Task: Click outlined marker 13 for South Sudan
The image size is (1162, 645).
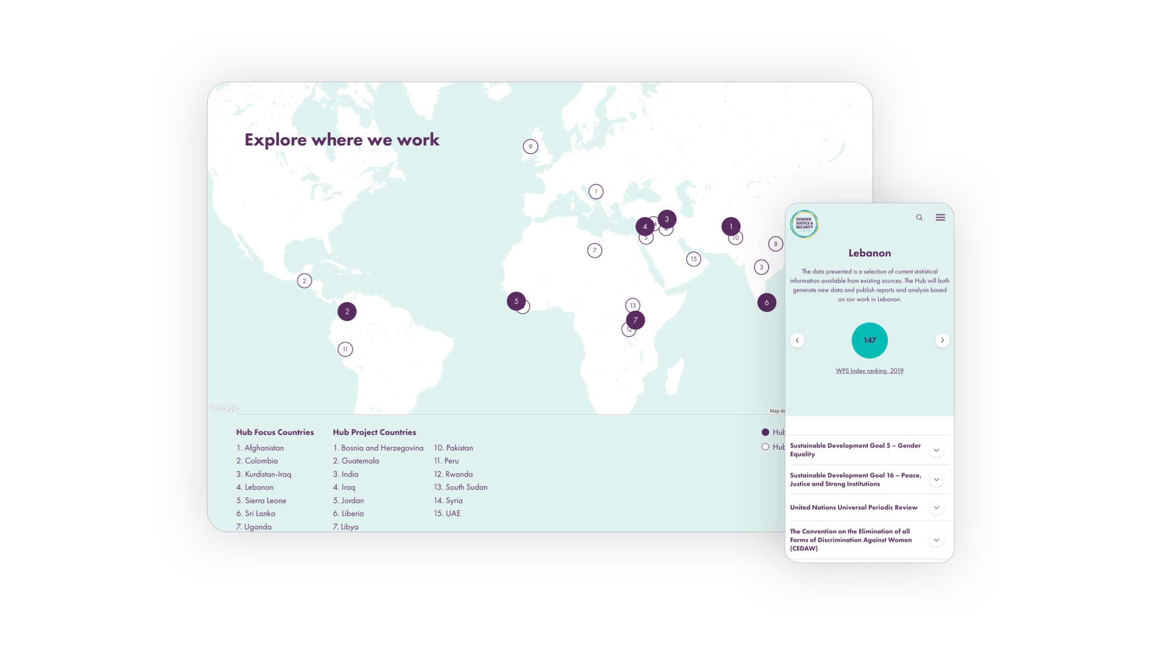Action: point(633,305)
